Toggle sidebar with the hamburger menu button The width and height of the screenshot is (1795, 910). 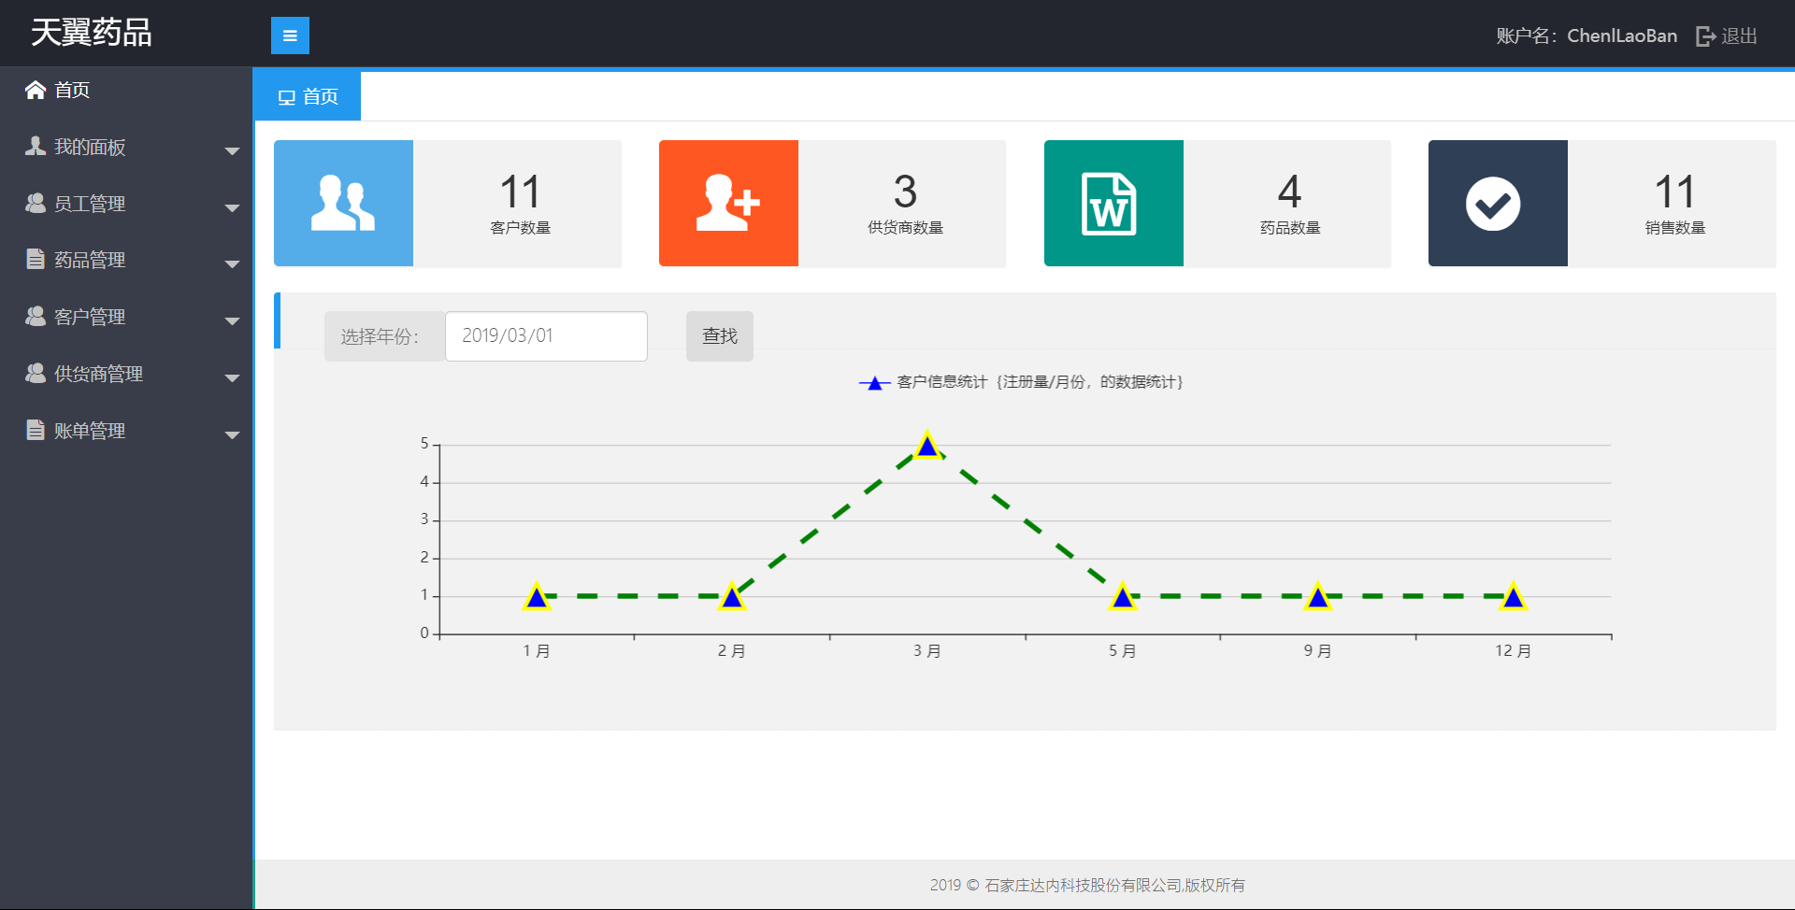click(x=290, y=36)
